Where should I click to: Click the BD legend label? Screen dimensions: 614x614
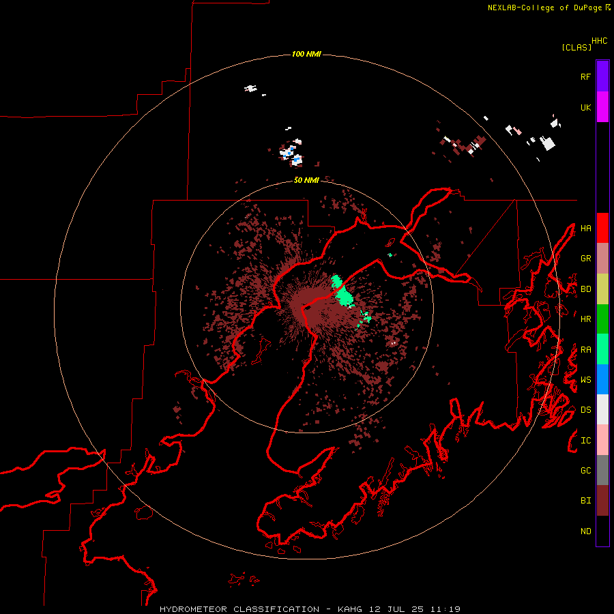pos(585,289)
